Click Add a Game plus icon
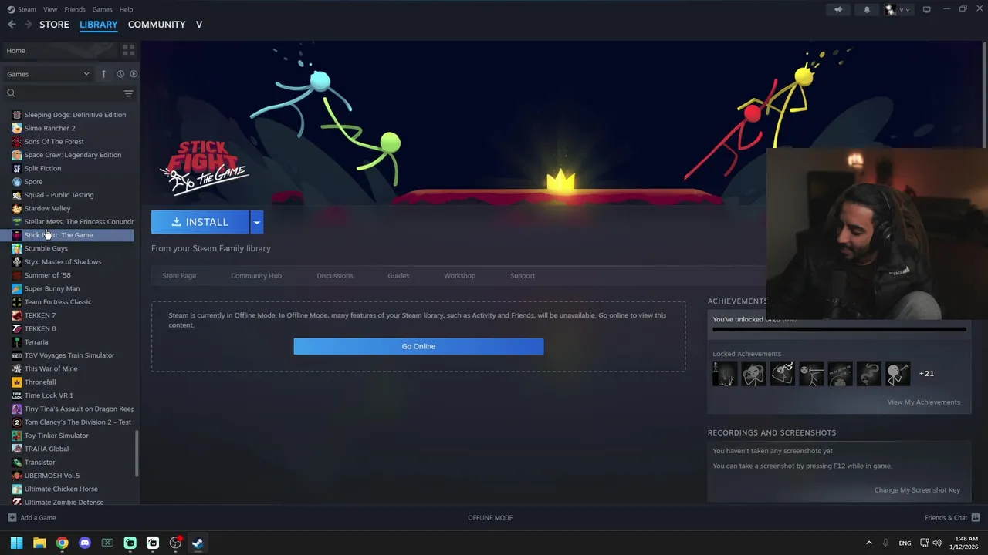Viewport: 988px width, 555px height. point(12,517)
